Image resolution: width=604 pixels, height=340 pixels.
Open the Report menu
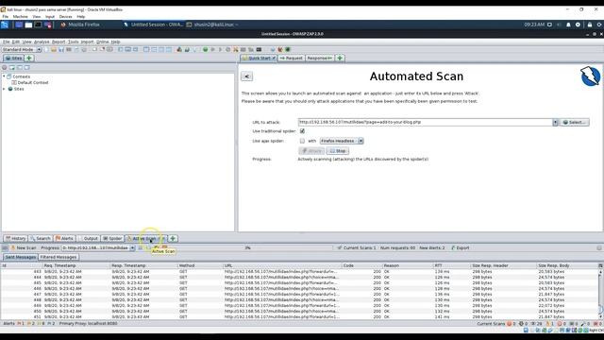pyautogui.click(x=59, y=42)
